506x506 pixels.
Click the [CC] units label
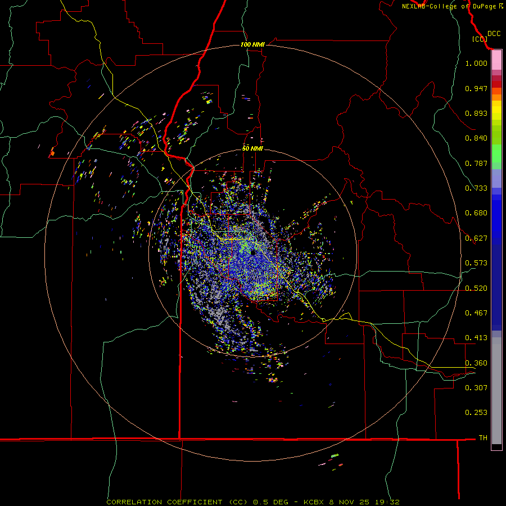(x=480, y=39)
